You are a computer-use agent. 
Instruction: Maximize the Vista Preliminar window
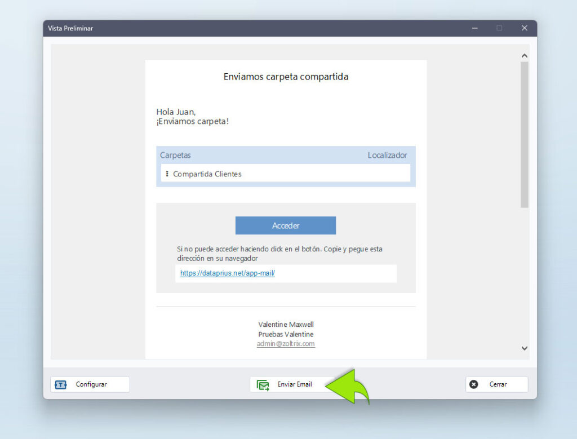499,28
